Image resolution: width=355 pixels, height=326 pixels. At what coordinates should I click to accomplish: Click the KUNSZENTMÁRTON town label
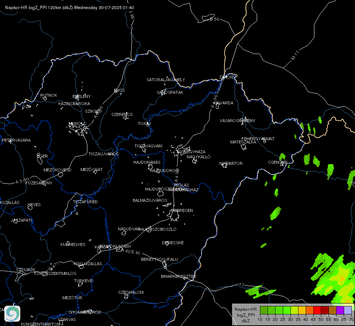(41, 324)
